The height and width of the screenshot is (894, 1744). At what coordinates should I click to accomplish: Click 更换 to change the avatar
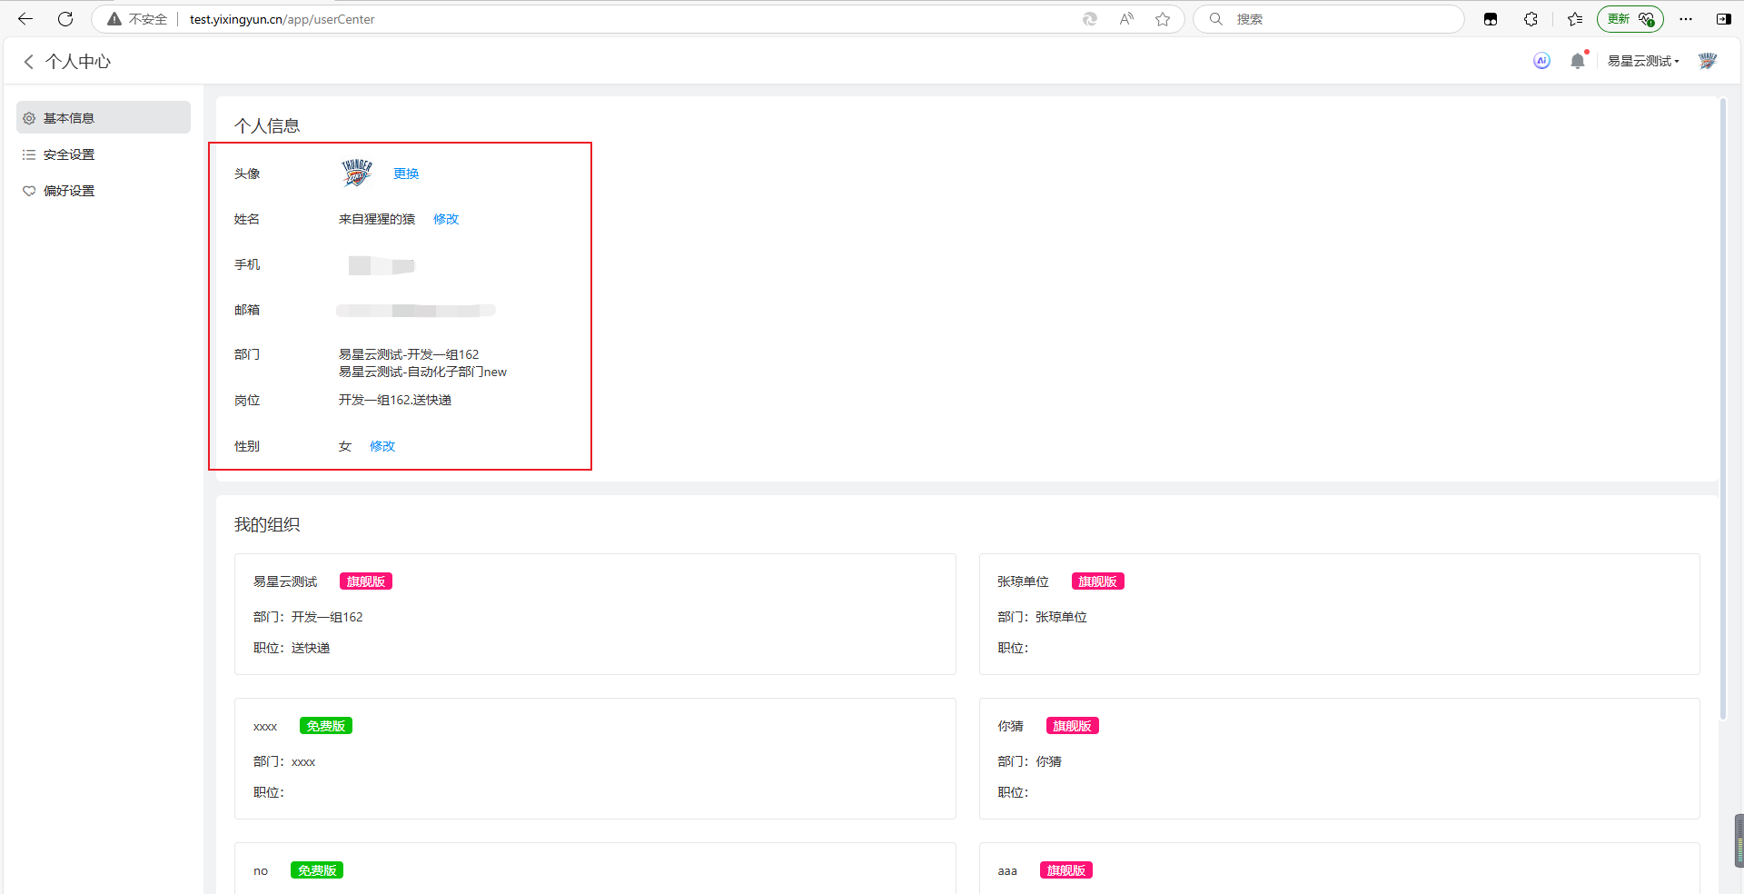pos(406,174)
